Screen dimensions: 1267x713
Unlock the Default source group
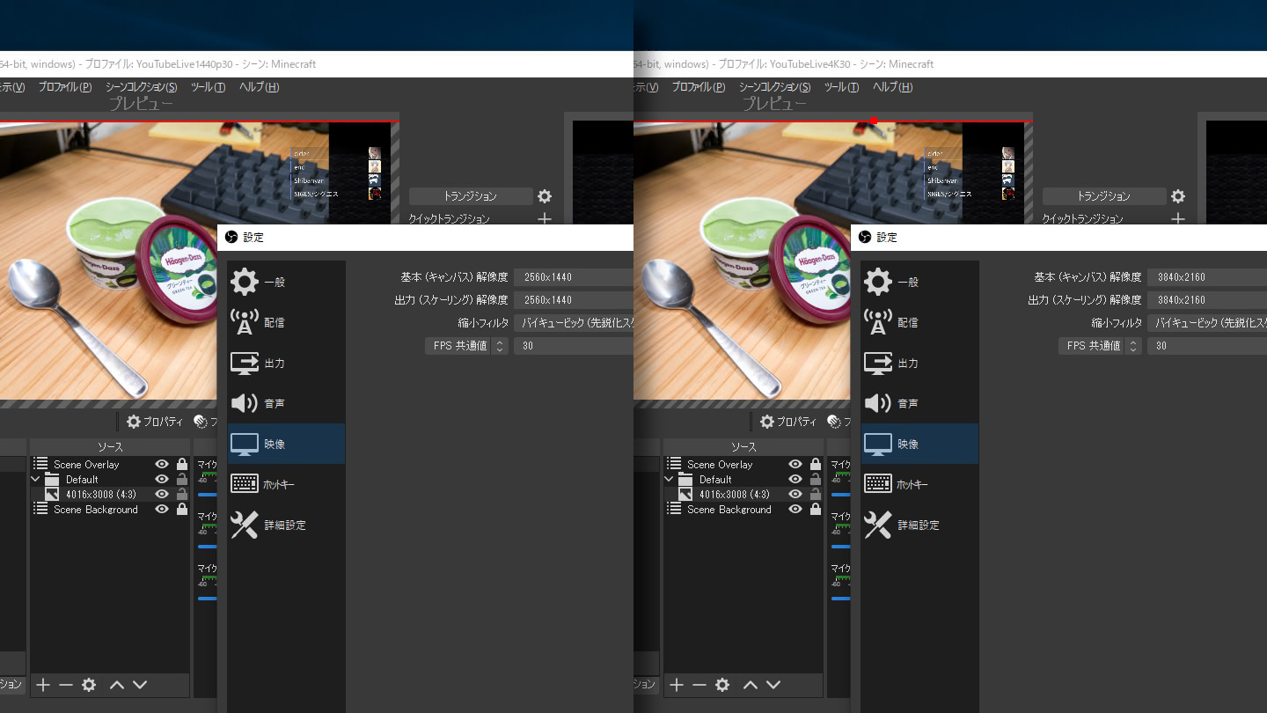(x=180, y=479)
